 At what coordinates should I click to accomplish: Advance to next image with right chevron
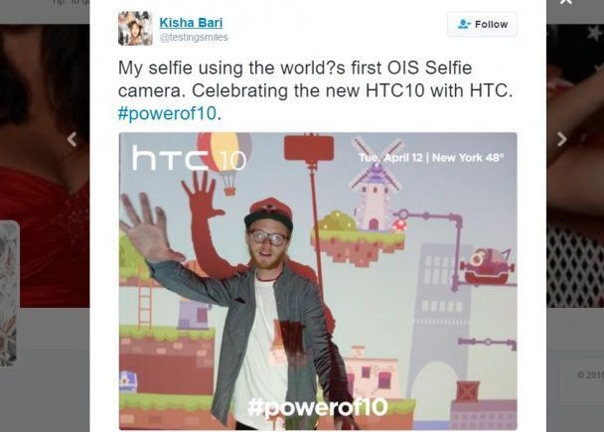[x=562, y=139]
